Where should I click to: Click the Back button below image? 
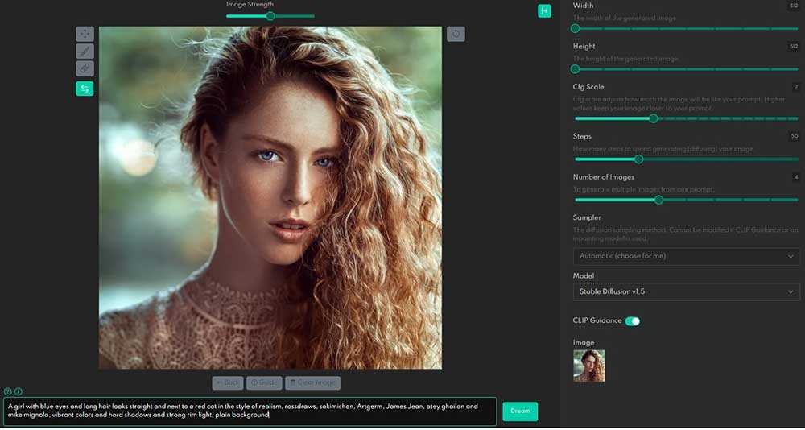(227, 383)
